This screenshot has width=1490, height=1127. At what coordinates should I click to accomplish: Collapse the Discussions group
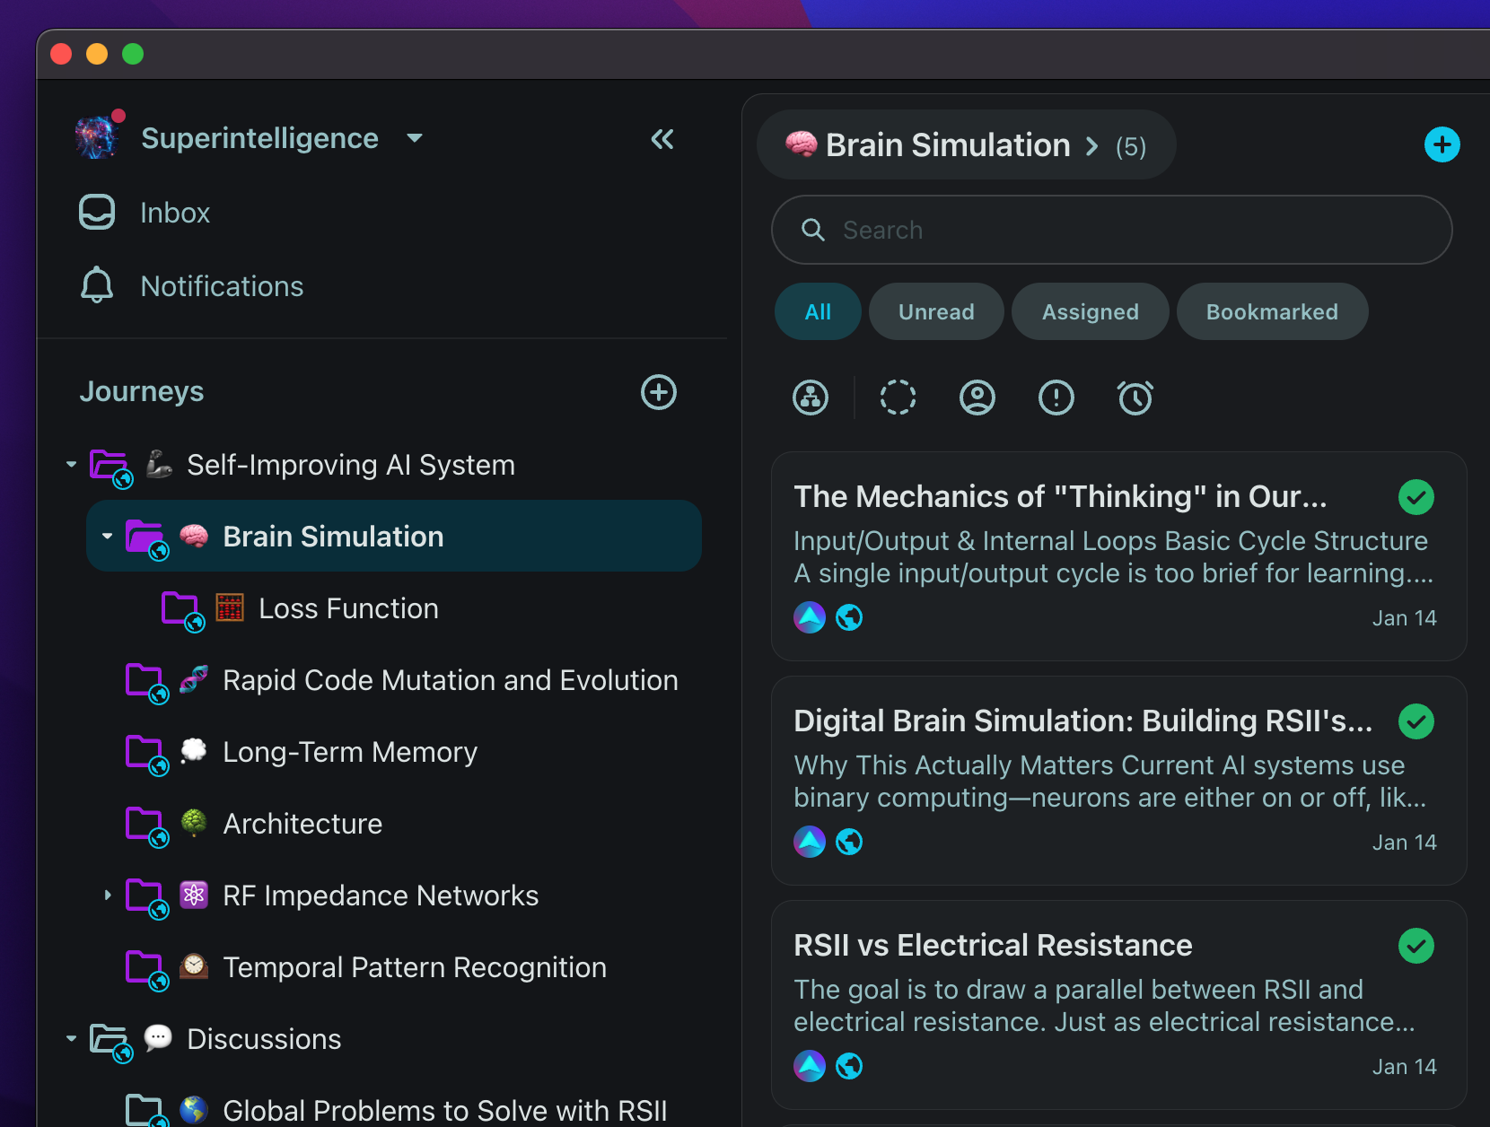pos(71,1038)
